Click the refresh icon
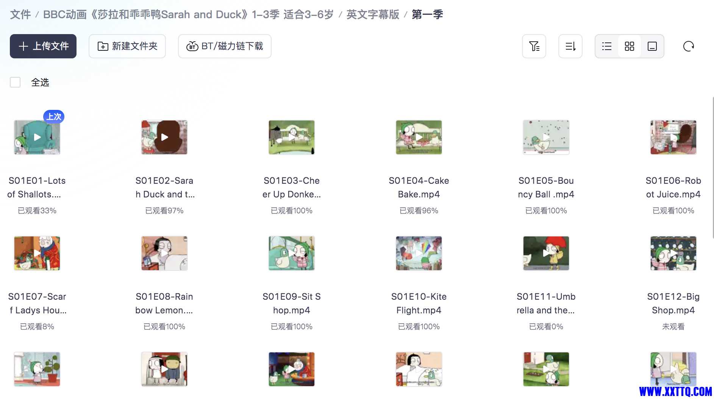Screen dimensions: 714x399 688,46
